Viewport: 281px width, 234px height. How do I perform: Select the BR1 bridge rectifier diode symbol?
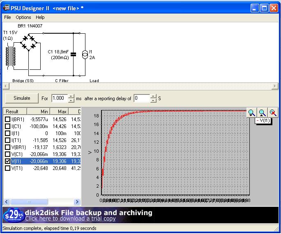(28, 42)
